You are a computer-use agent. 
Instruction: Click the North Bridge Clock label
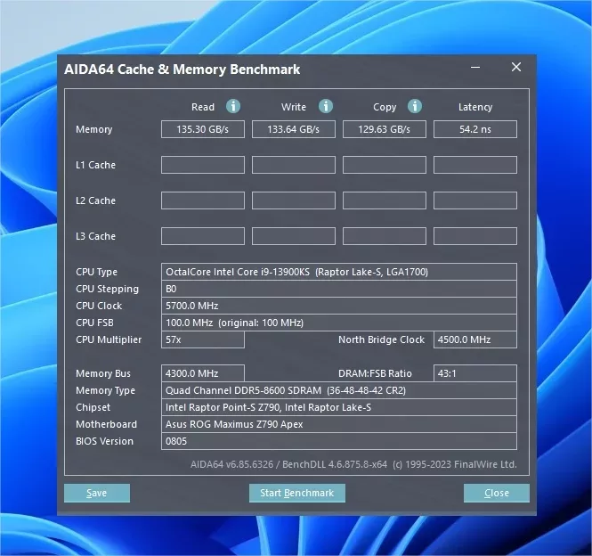[381, 339]
